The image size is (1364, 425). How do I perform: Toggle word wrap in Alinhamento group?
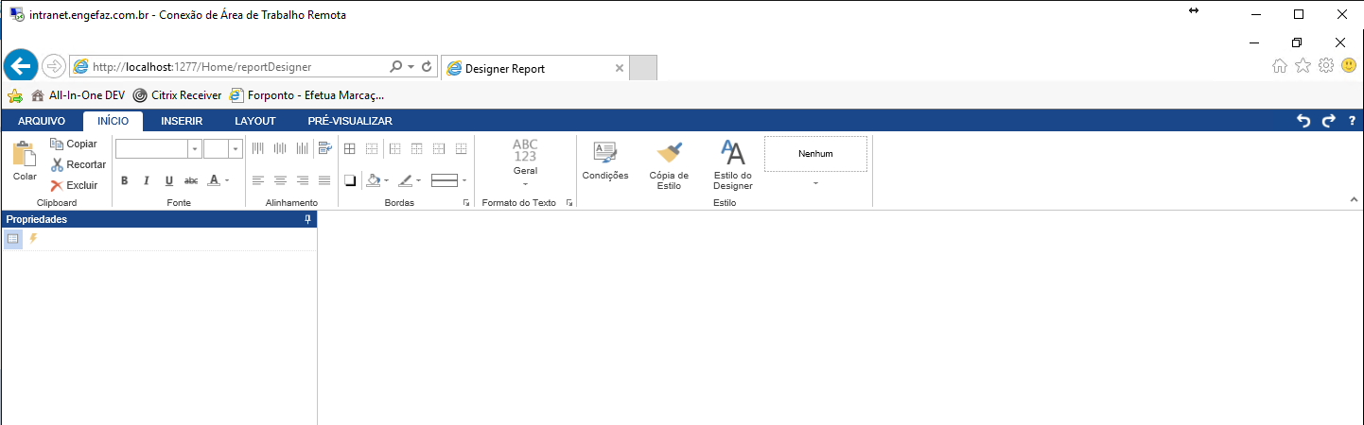click(324, 148)
